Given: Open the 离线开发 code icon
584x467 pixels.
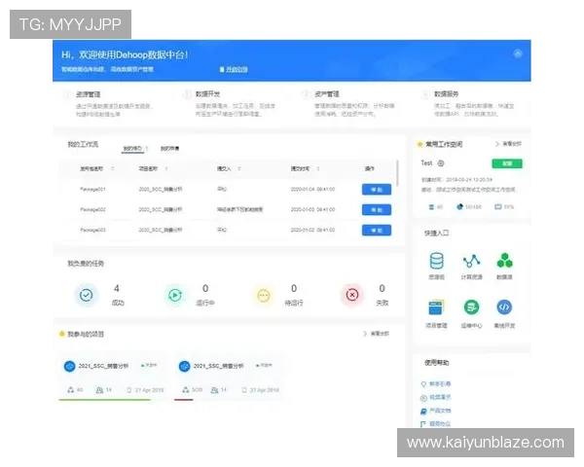Looking at the screenshot, I should (x=504, y=307).
